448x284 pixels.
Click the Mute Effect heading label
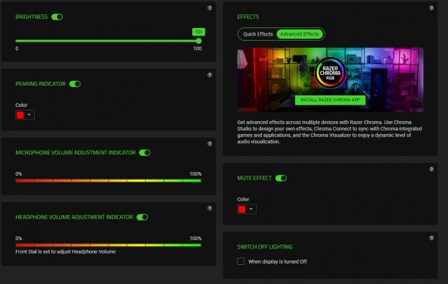254,178
